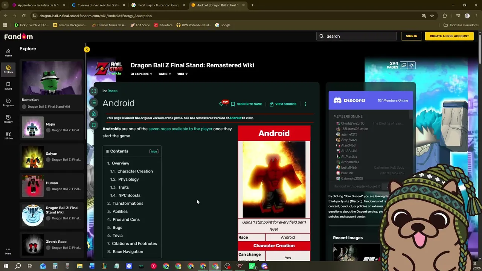Open the Races category link
This screenshot has width=482, height=271.
(112, 91)
